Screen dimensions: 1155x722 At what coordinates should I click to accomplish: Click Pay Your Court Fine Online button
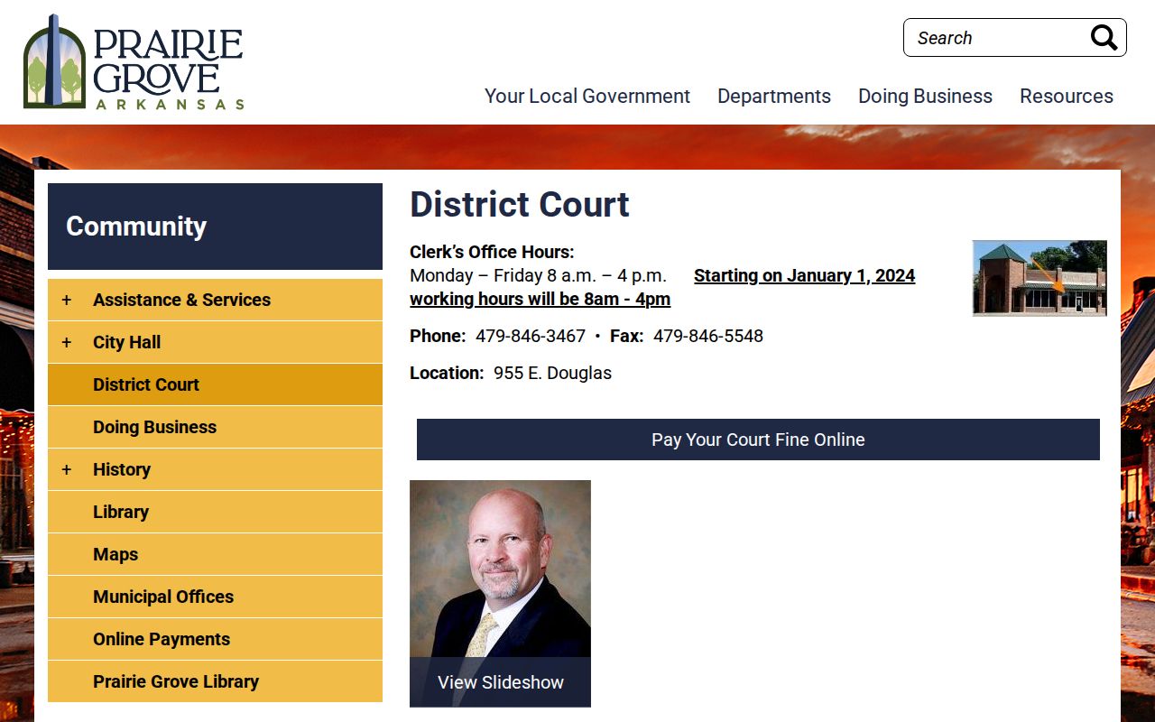coord(758,440)
